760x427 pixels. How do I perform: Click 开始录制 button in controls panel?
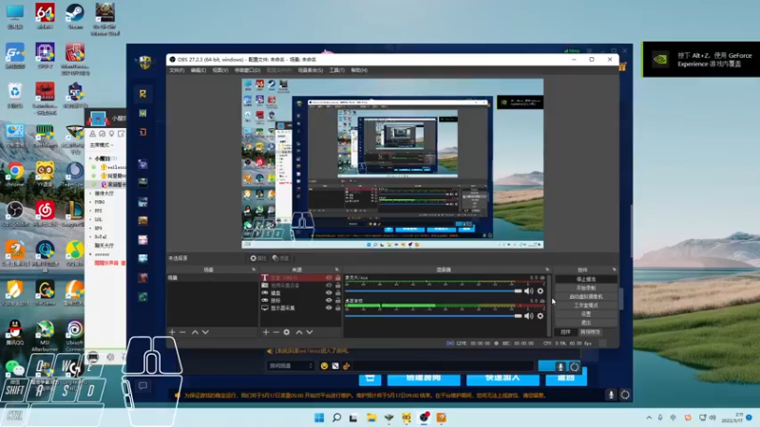click(x=585, y=288)
